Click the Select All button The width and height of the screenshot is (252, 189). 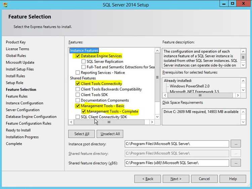click(82, 134)
